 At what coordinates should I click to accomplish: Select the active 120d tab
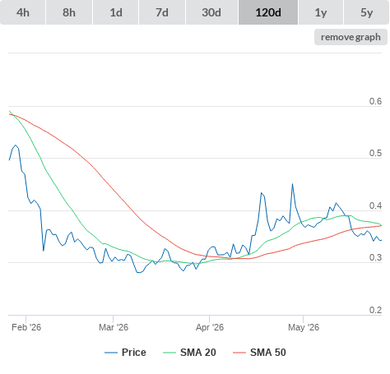pyautogui.click(x=268, y=12)
